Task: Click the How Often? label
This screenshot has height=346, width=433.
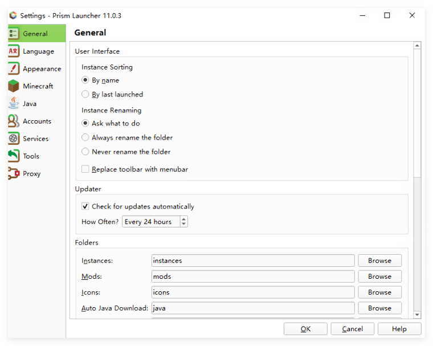Action: coord(100,222)
